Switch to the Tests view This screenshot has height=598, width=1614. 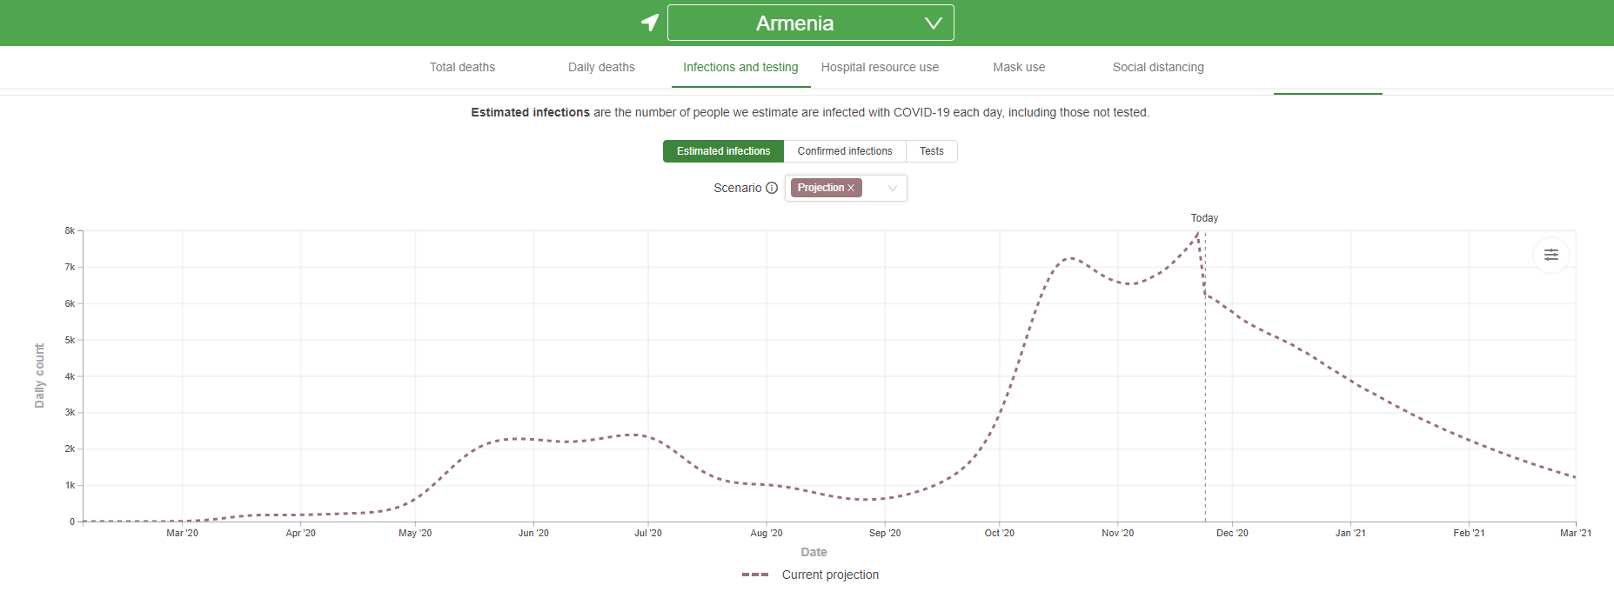931,151
